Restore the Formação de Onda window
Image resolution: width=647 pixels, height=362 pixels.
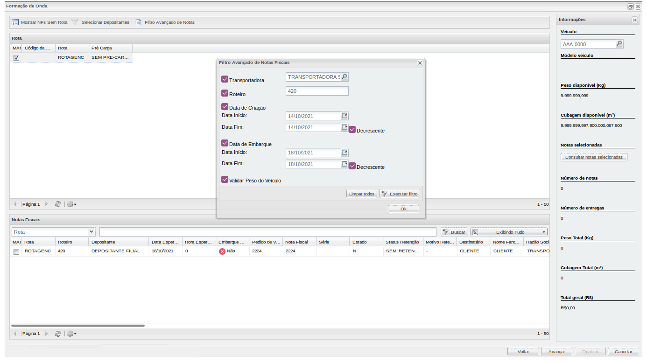click(631, 7)
